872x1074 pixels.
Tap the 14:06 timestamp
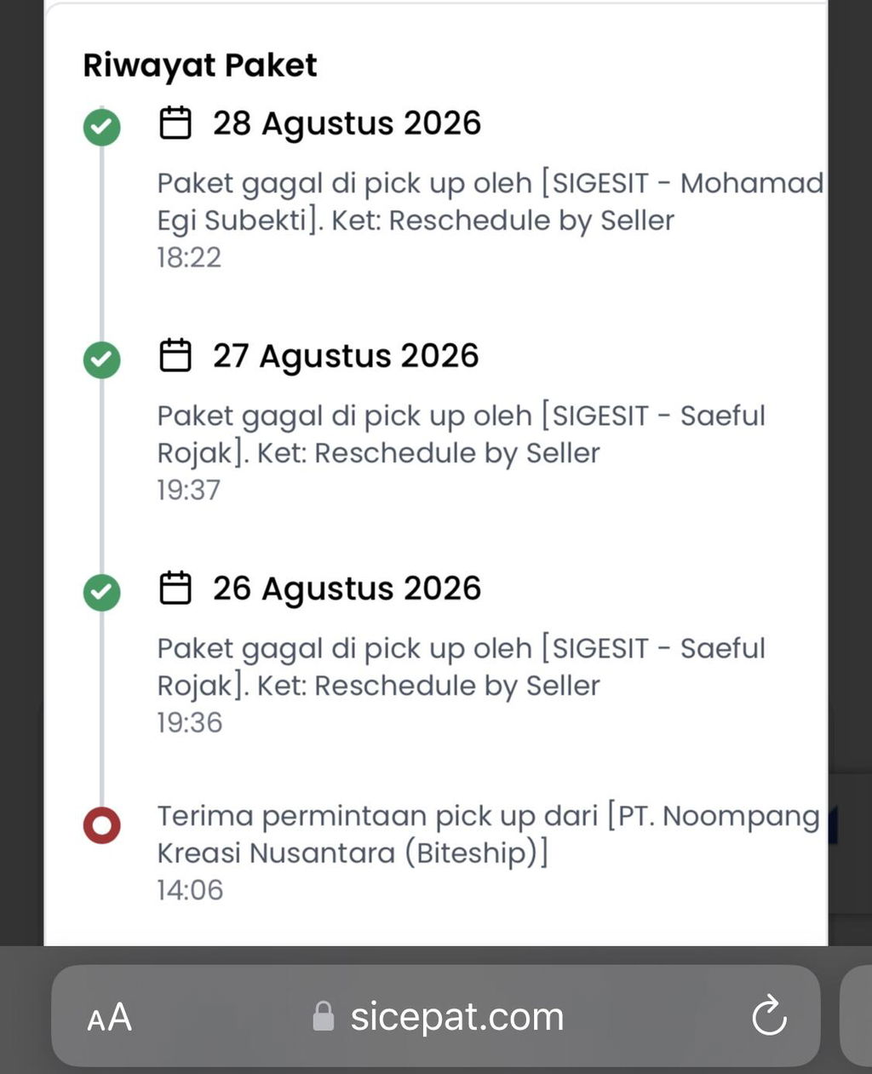tap(190, 890)
